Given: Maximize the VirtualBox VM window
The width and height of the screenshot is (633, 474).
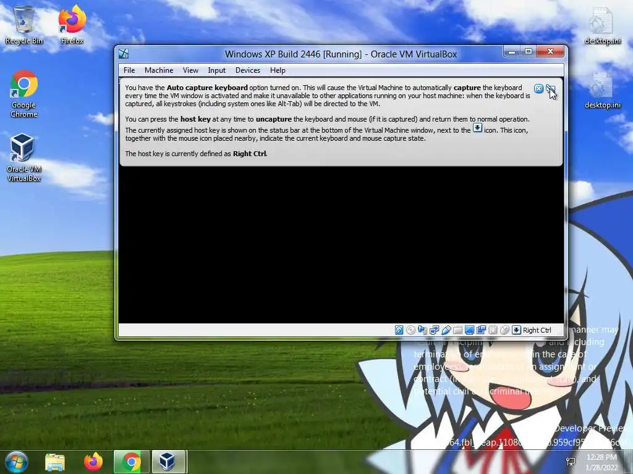Looking at the screenshot, I should point(528,52).
